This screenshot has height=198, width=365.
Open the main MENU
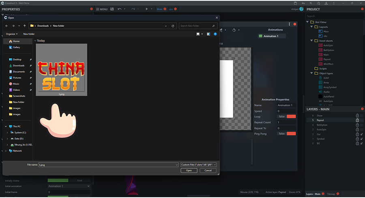click(102, 9)
